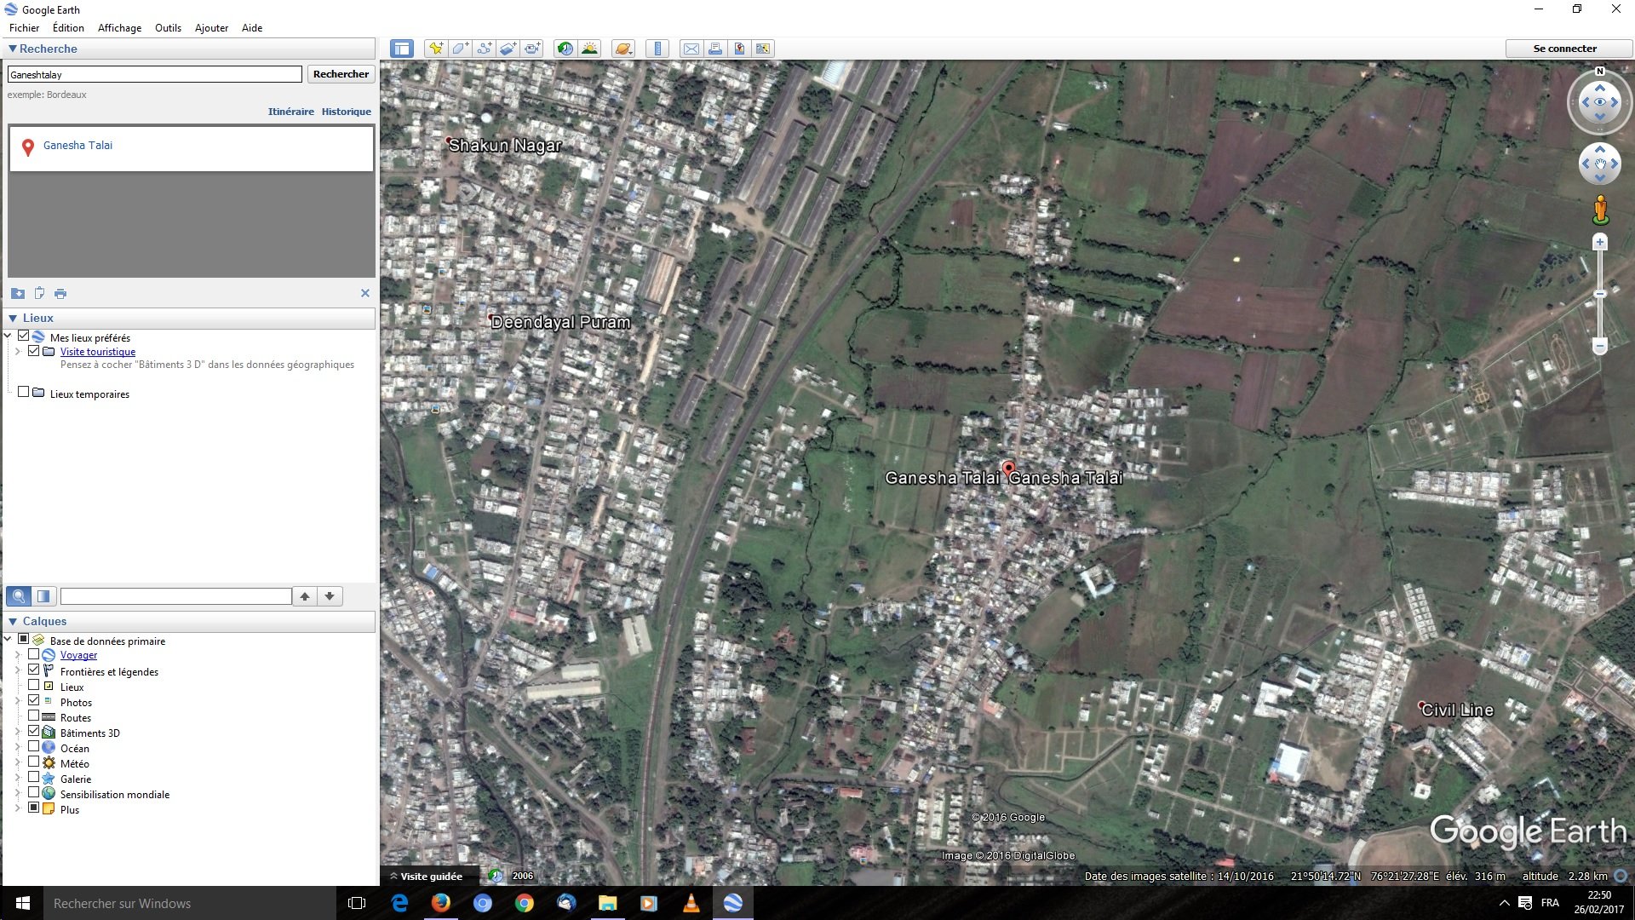Viewport: 1635px width, 920px height.
Task: Toggle sunlight across the landscape
Action: tap(590, 49)
